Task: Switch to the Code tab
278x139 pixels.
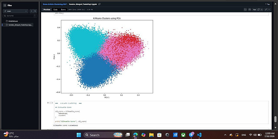Action: pyautogui.click(x=56, y=9)
